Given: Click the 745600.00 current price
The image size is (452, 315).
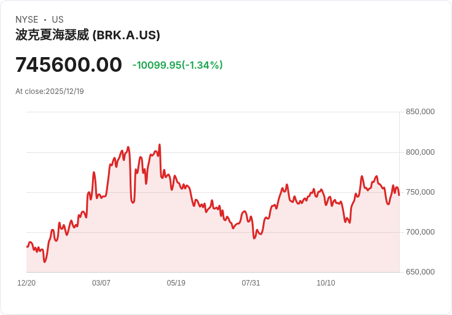Looking at the screenshot, I should point(69,64).
